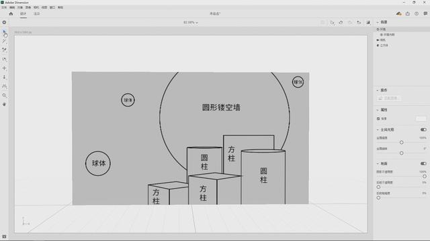Click the background color swatch beside 背景

(421, 118)
